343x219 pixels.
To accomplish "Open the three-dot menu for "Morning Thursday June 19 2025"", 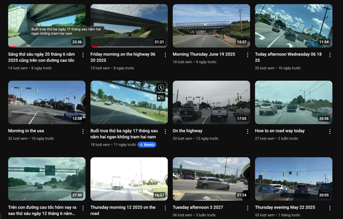I will [247, 55].
